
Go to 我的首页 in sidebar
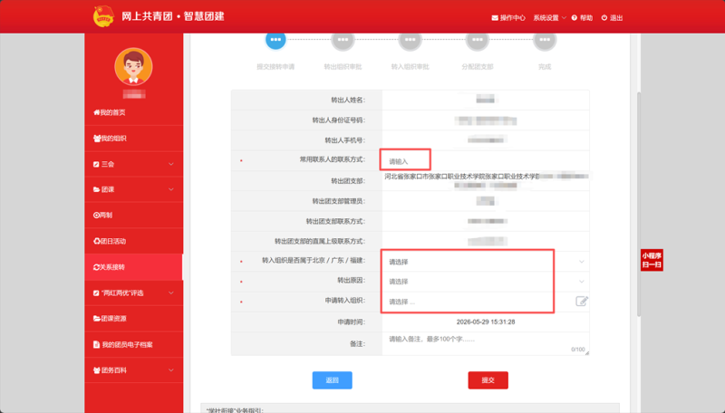point(133,112)
